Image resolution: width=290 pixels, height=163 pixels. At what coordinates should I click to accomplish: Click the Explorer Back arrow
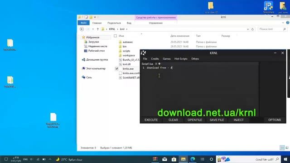pos(82,29)
